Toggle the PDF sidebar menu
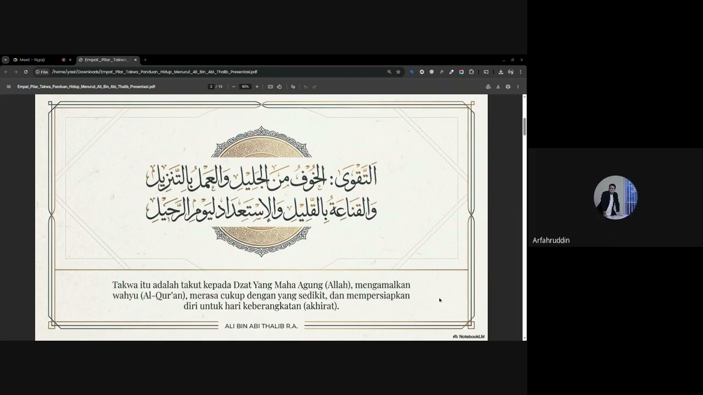 tap(9, 87)
